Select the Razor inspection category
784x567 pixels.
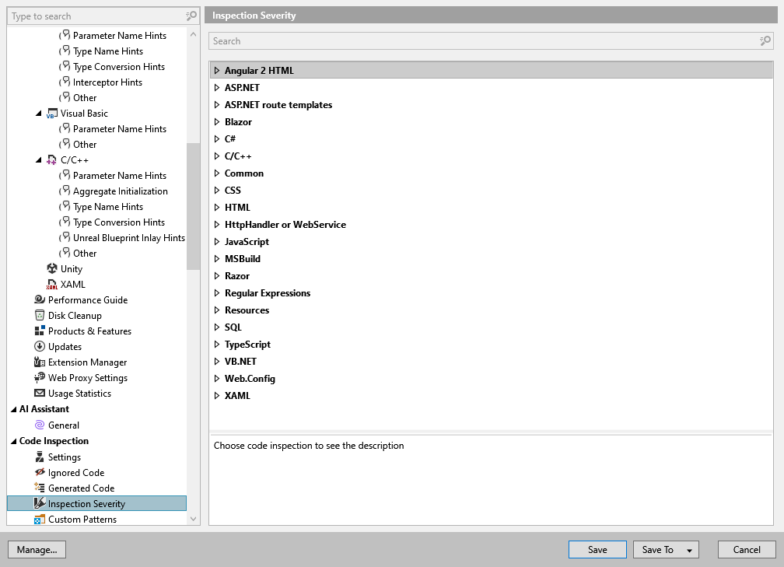pos(237,276)
